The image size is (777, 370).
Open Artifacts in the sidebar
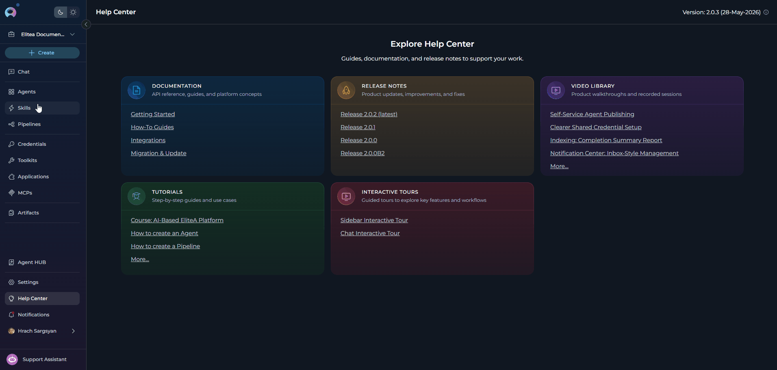[x=42, y=213]
